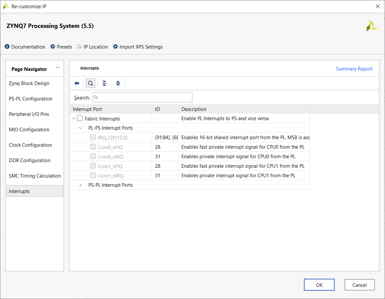Image resolution: width=385 pixels, height=299 pixels.
Task: Expand the PS-PL Interrupt Ports node
Action: 80,185
